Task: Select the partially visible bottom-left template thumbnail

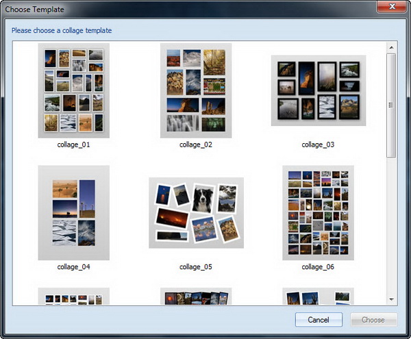Action: pyautogui.click(x=74, y=296)
